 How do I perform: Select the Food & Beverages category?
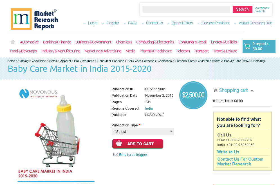click(23, 51)
